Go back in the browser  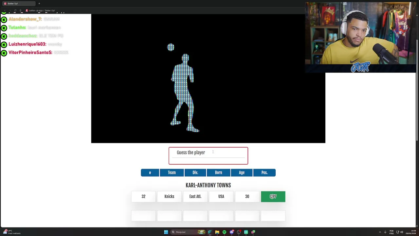coord(5,10)
